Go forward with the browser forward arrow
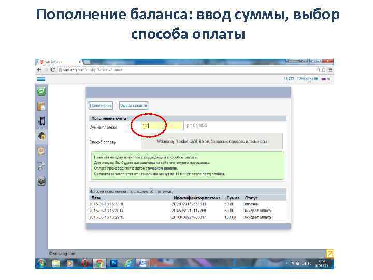 46,70
